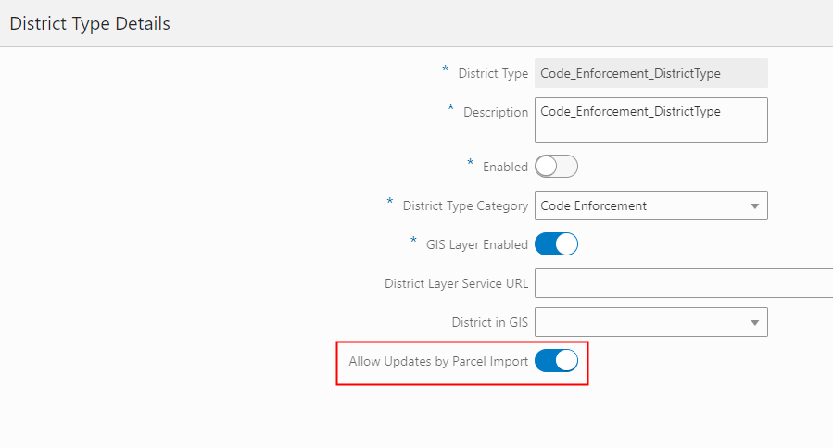Click the required asterisk beside Description
This screenshot has width=833, height=448.
tap(451, 109)
